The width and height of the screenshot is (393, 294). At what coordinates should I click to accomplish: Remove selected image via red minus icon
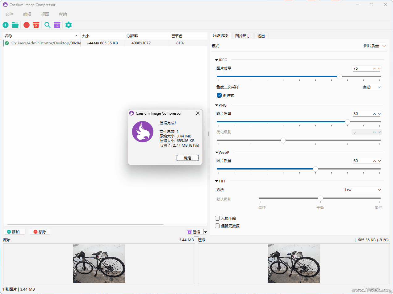(26, 25)
